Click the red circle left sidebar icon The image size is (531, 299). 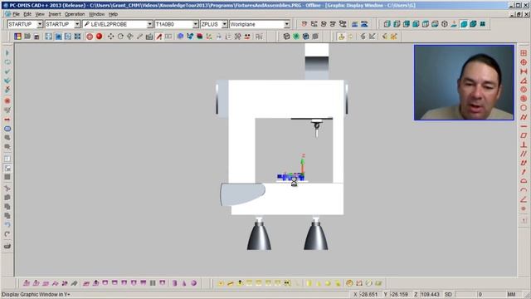[x=7, y=101]
